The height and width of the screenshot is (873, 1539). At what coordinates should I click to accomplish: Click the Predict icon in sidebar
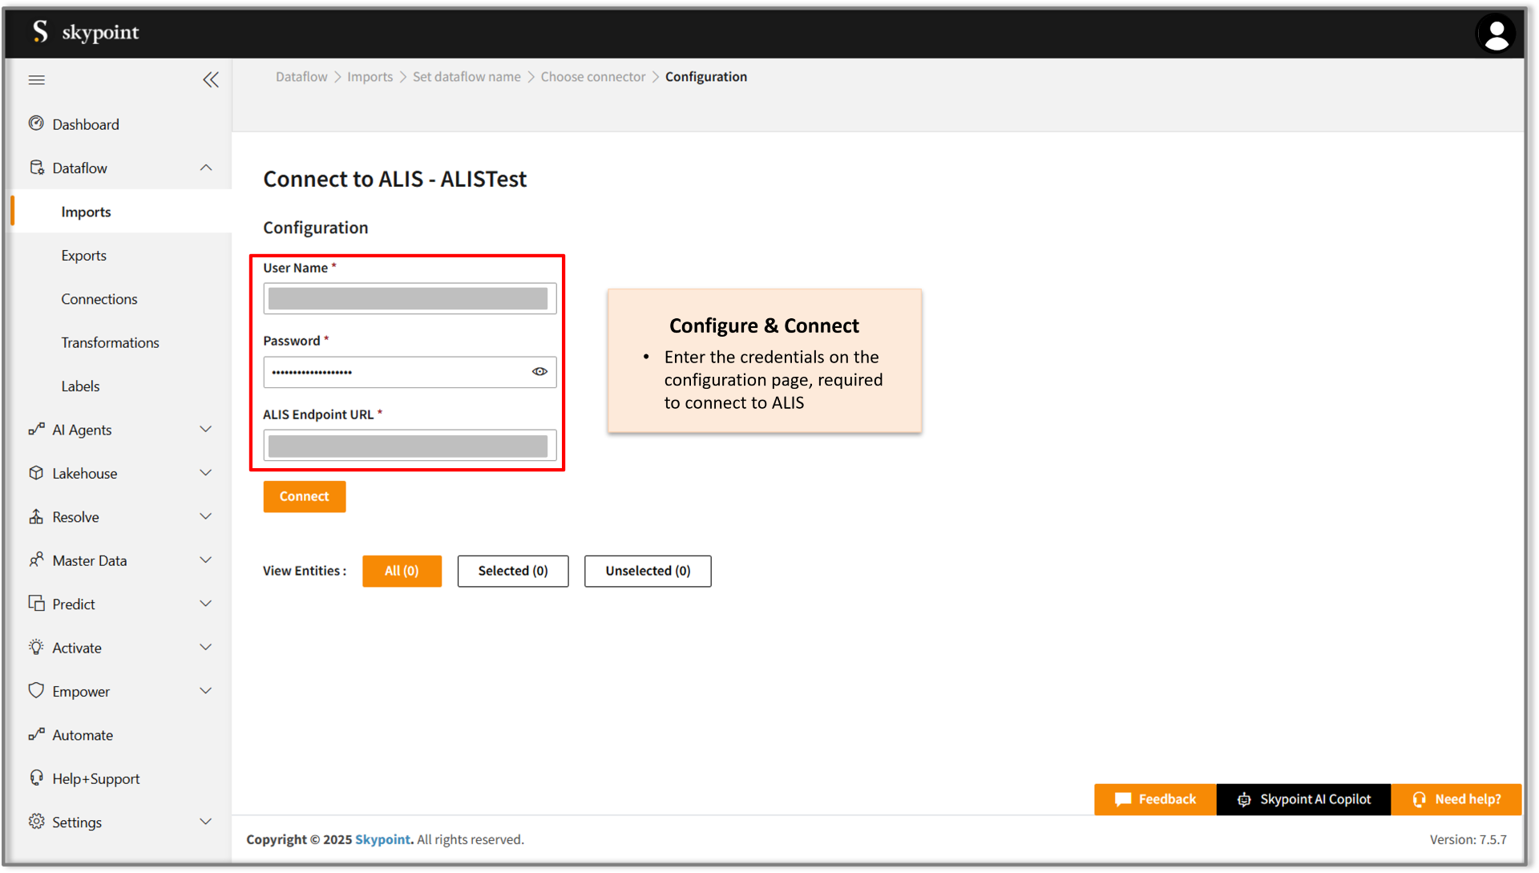[35, 604]
